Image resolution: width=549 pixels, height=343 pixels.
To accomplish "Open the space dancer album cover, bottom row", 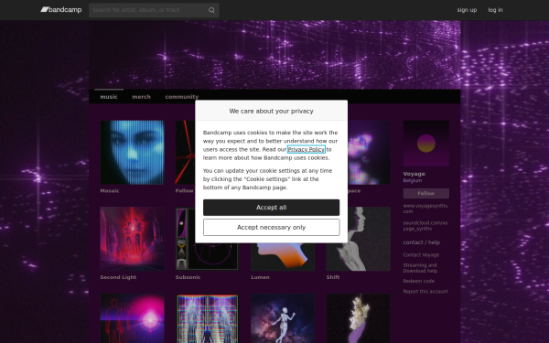I will coord(283,318).
